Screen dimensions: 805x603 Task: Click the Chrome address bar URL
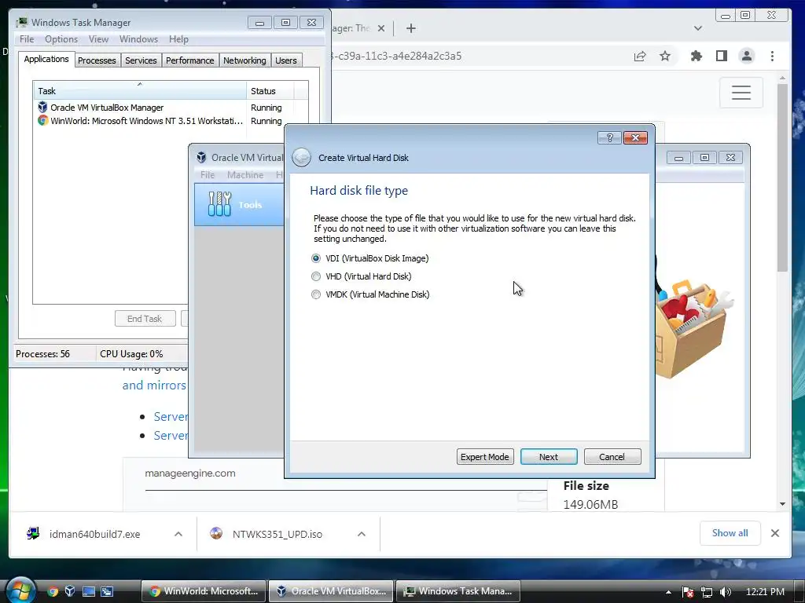click(x=397, y=56)
